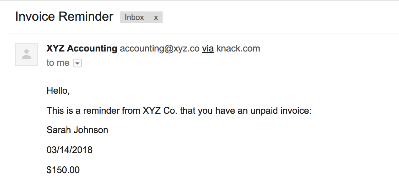Screen dimensions: 399x196
Task: Click the XYZ Accounting sender name
Action: coord(82,49)
